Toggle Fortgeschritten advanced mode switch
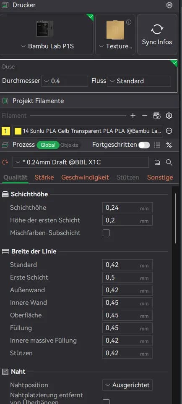Screen dimensions: 182x404 pyautogui.click(x=144, y=145)
